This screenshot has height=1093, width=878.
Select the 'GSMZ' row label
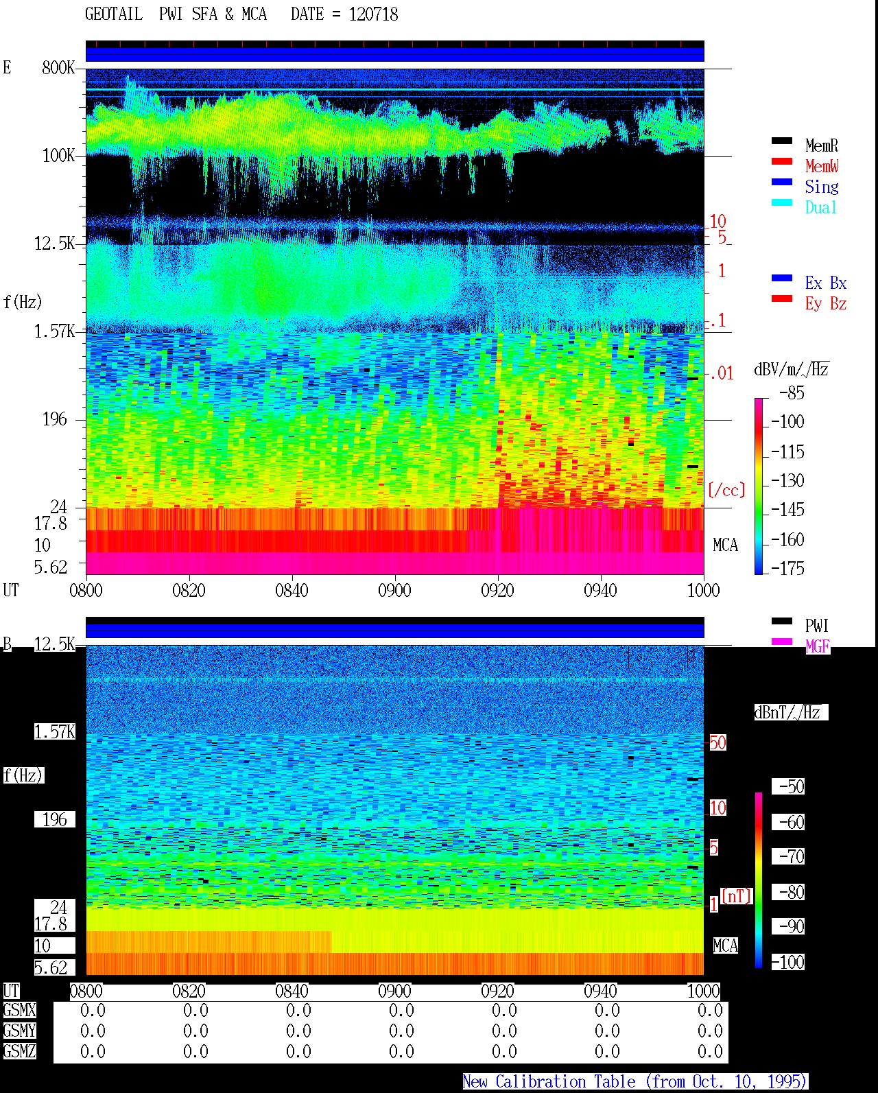coord(19,1051)
